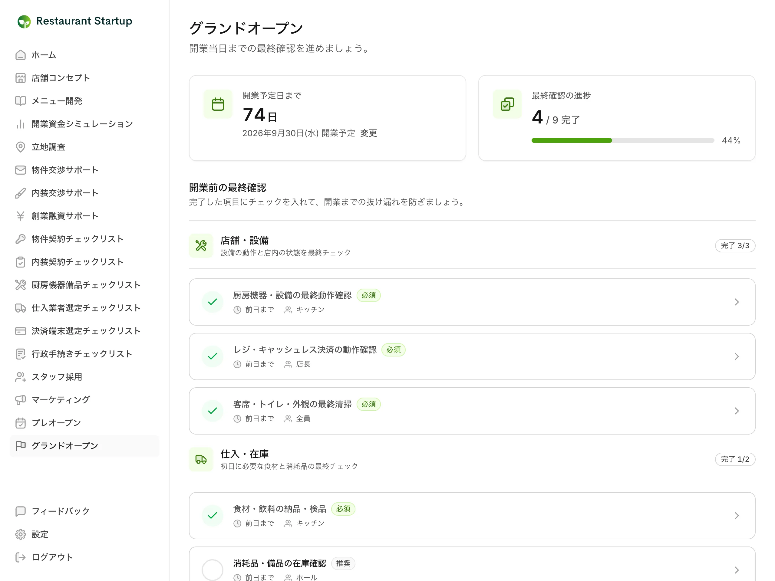Go to メニュー開発 page
775x581 pixels.
(x=84, y=101)
